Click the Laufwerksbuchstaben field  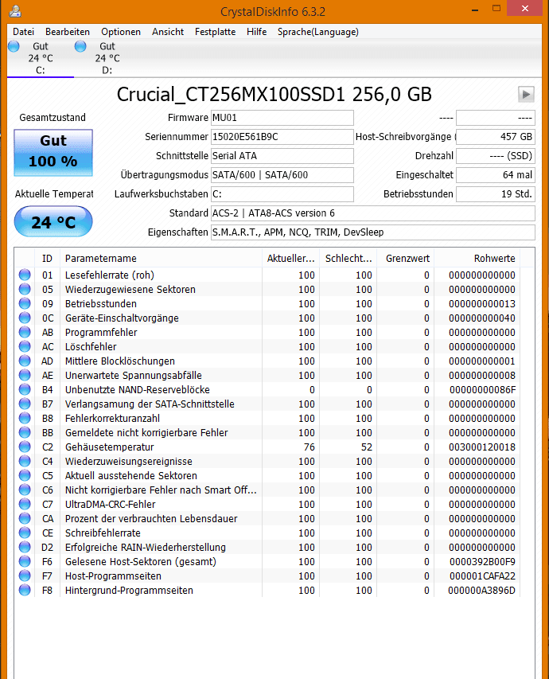(282, 194)
